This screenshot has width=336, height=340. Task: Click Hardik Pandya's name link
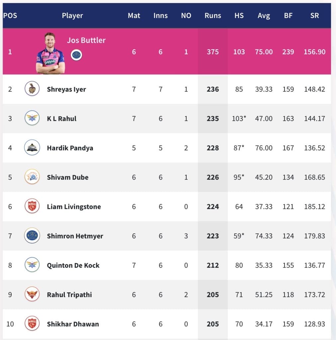coord(70,148)
